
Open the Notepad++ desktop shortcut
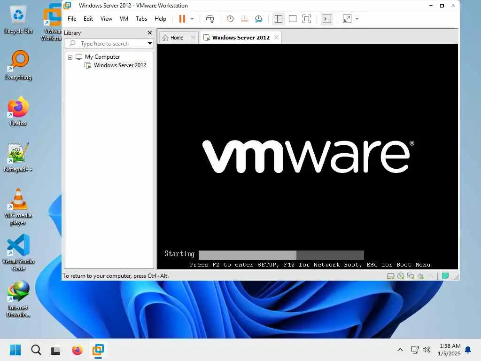[18, 157]
